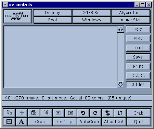Click the file list scroll-up arrow
This screenshot has height=129, width=154.
(x=120, y=29)
